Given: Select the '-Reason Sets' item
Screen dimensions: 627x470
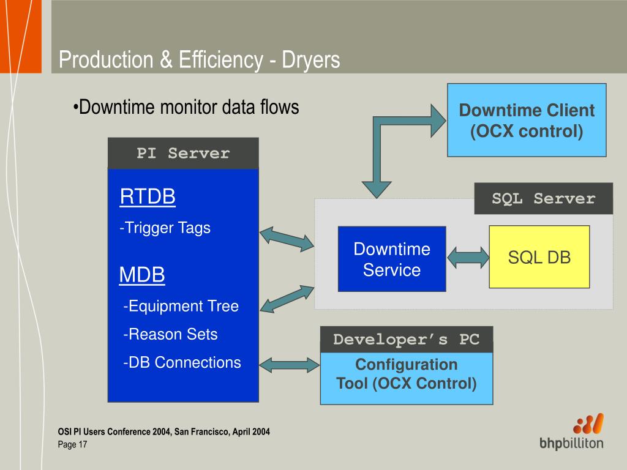Looking at the screenshot, I should click(170, 334).
